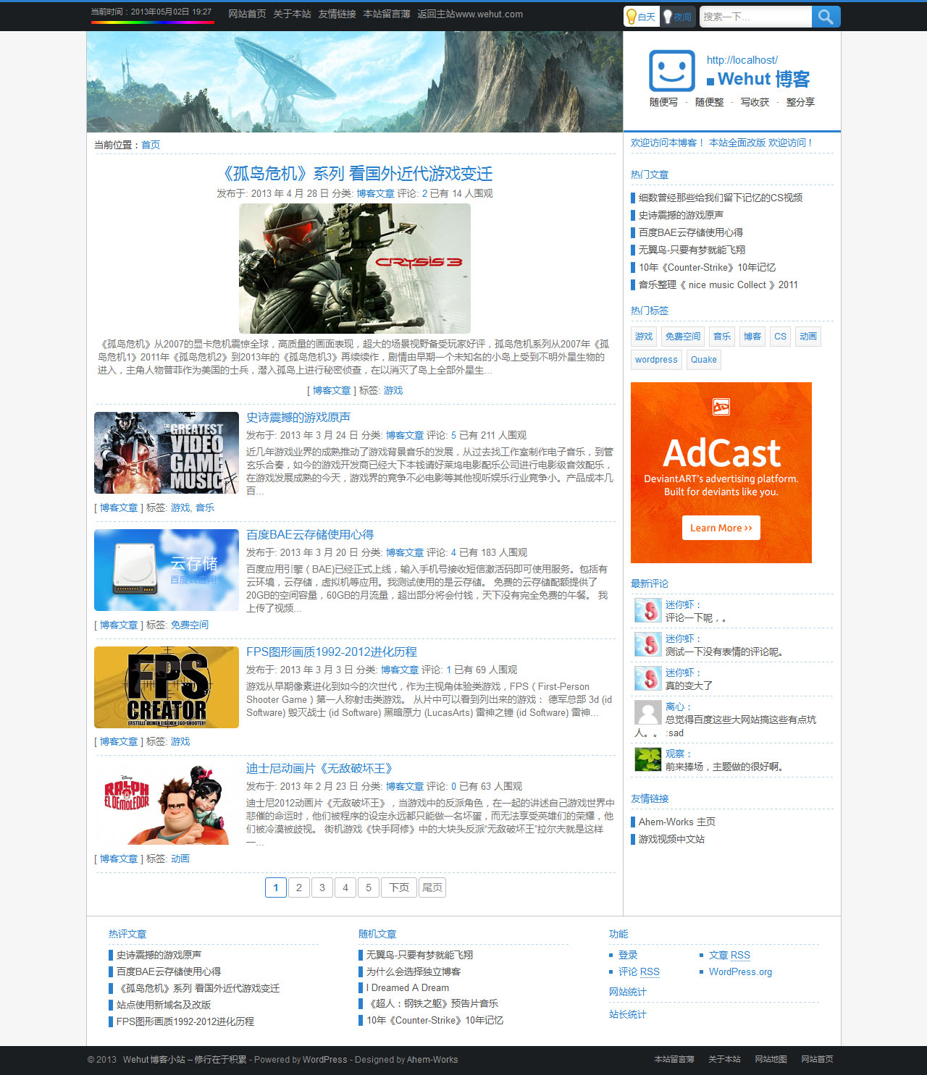
Task: Open post title 百度BAE云存储使用心得
Action: click(x=310, y=535)
